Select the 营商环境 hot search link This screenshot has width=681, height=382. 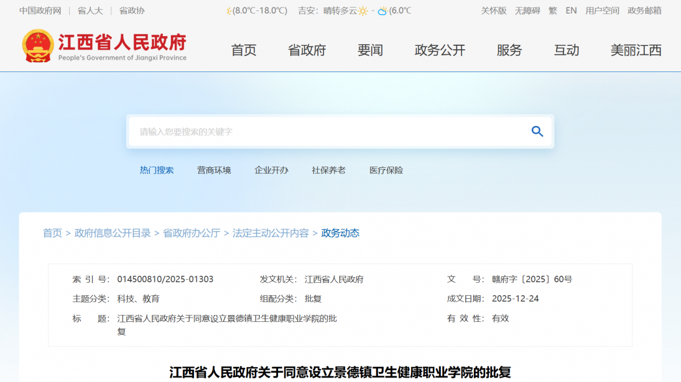[214, 170]
